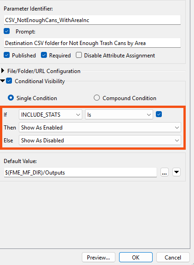Select the Compound Condition radio button
The image size is (194, 265).
(97, 98)
